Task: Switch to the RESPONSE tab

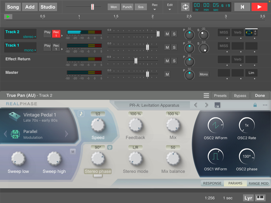Action: [x=212, y=183]
